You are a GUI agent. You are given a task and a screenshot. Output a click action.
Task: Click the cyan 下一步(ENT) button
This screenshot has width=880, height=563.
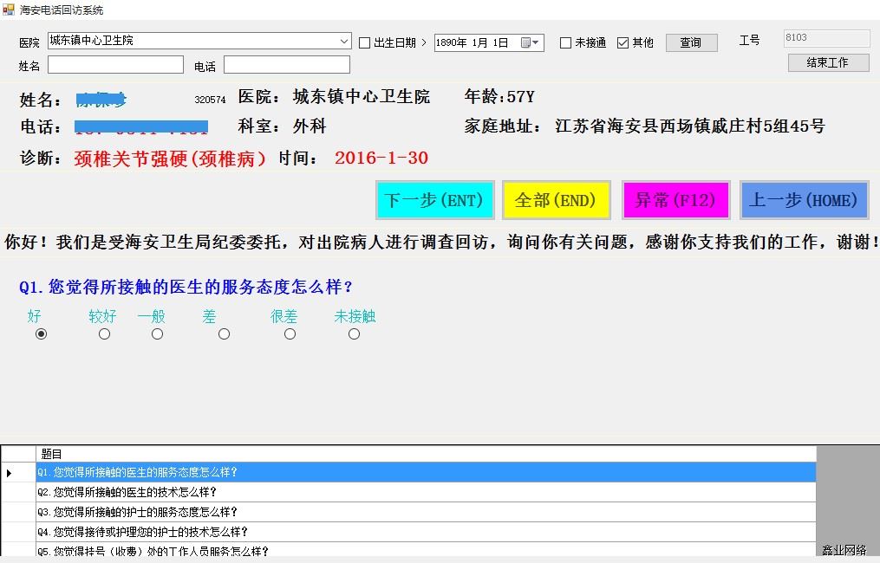click(x=434, y=200)
